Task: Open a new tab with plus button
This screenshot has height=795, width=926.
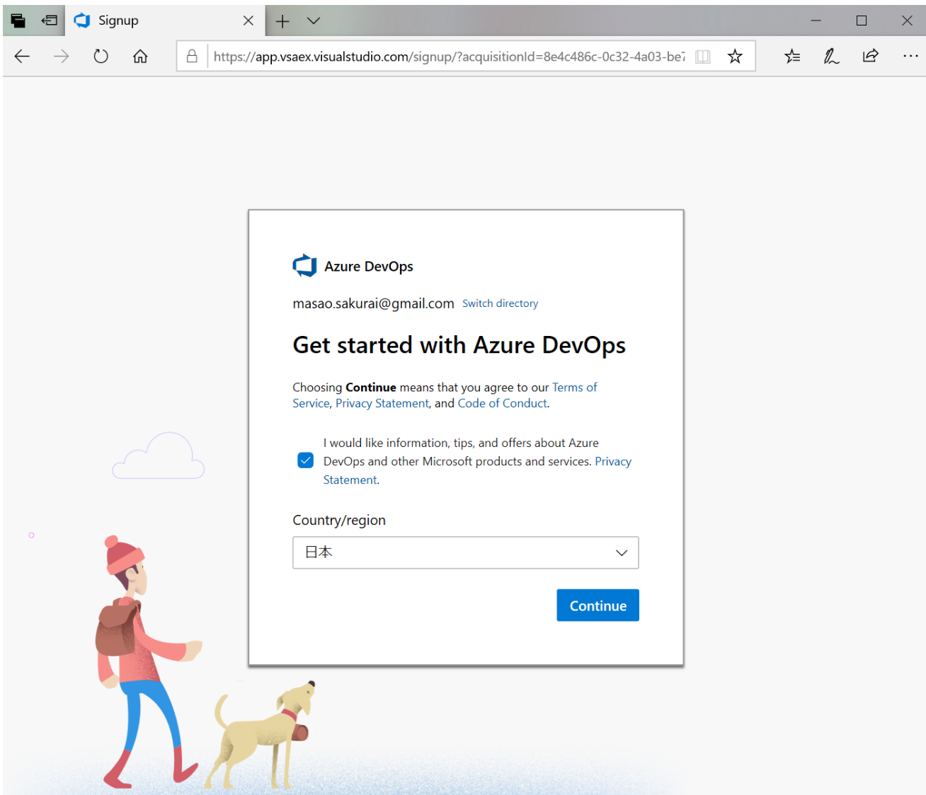Action: pos(282,21)
